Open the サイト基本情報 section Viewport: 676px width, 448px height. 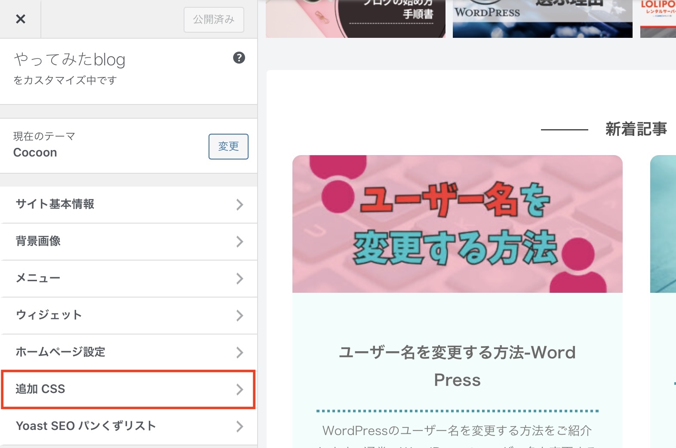55,204
